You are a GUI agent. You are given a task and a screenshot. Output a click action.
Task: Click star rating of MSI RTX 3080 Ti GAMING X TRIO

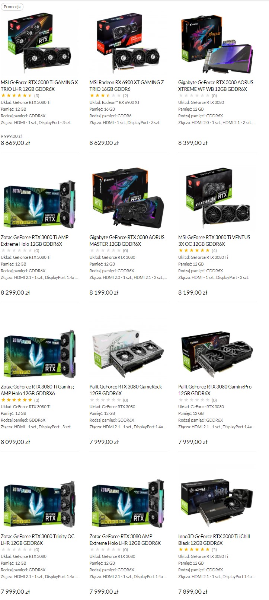17,96
